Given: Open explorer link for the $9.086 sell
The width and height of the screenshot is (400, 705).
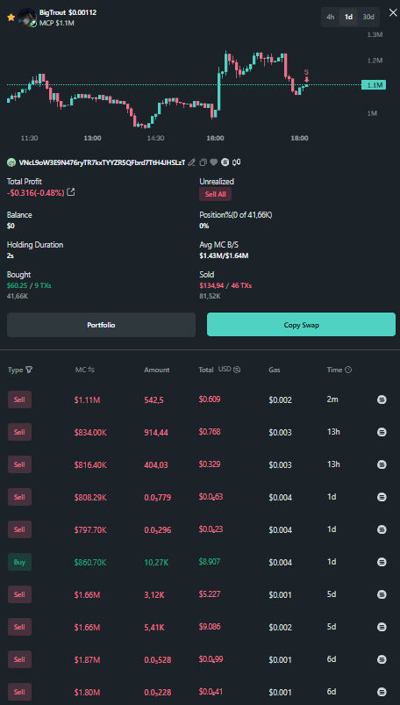Looking at the screenshot, I should (x=382, y=627).
